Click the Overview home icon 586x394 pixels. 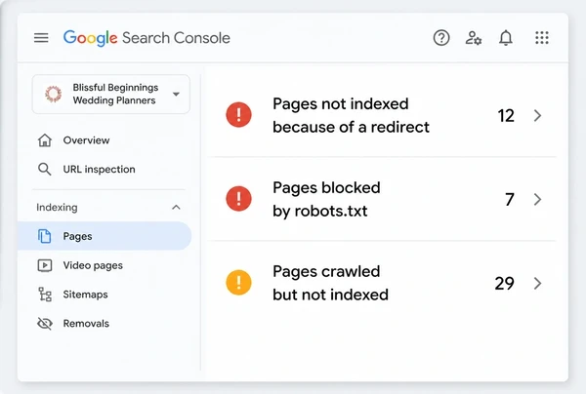click(45, 140)
